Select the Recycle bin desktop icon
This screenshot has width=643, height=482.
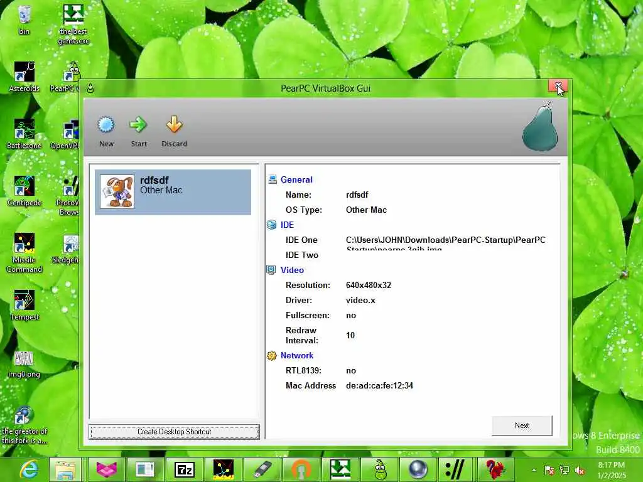click(x=24, y=19)
